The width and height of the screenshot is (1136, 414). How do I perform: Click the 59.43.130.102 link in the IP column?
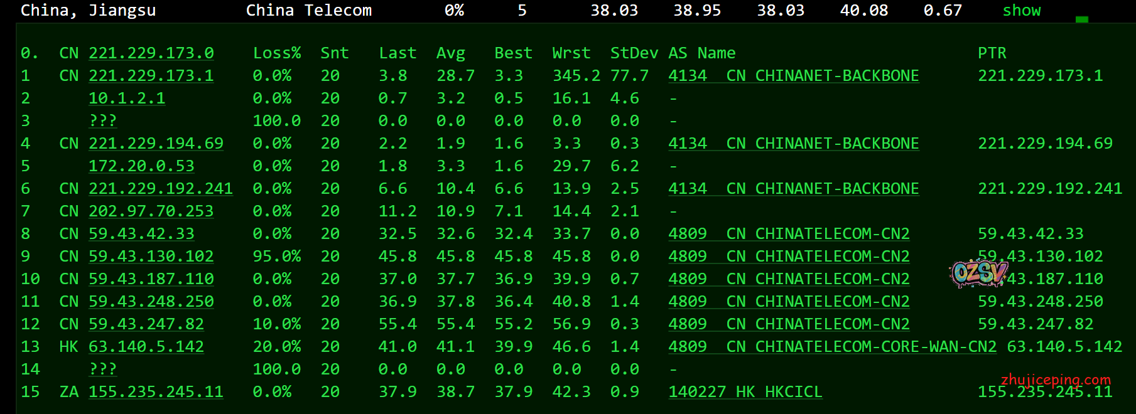click(151, 257)
